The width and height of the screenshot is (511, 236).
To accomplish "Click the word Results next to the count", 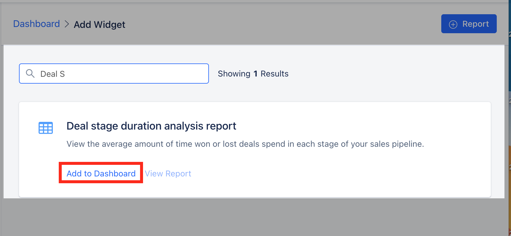I will pyautogui.click(x=274, y=74).
